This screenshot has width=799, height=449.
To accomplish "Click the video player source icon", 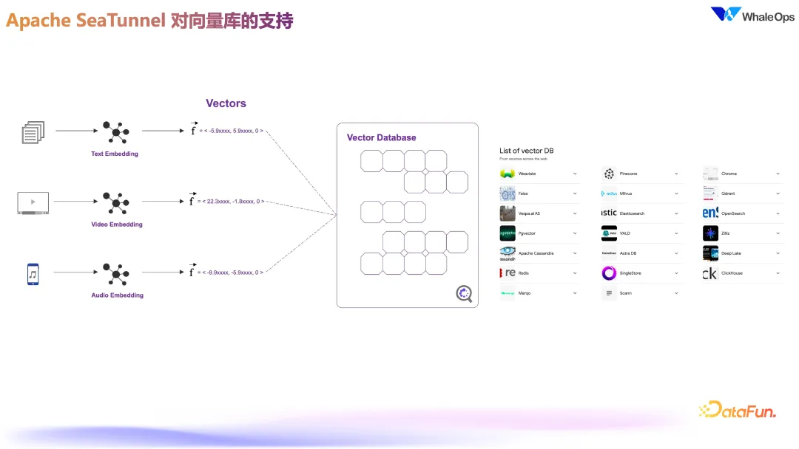I will (33, 203).
